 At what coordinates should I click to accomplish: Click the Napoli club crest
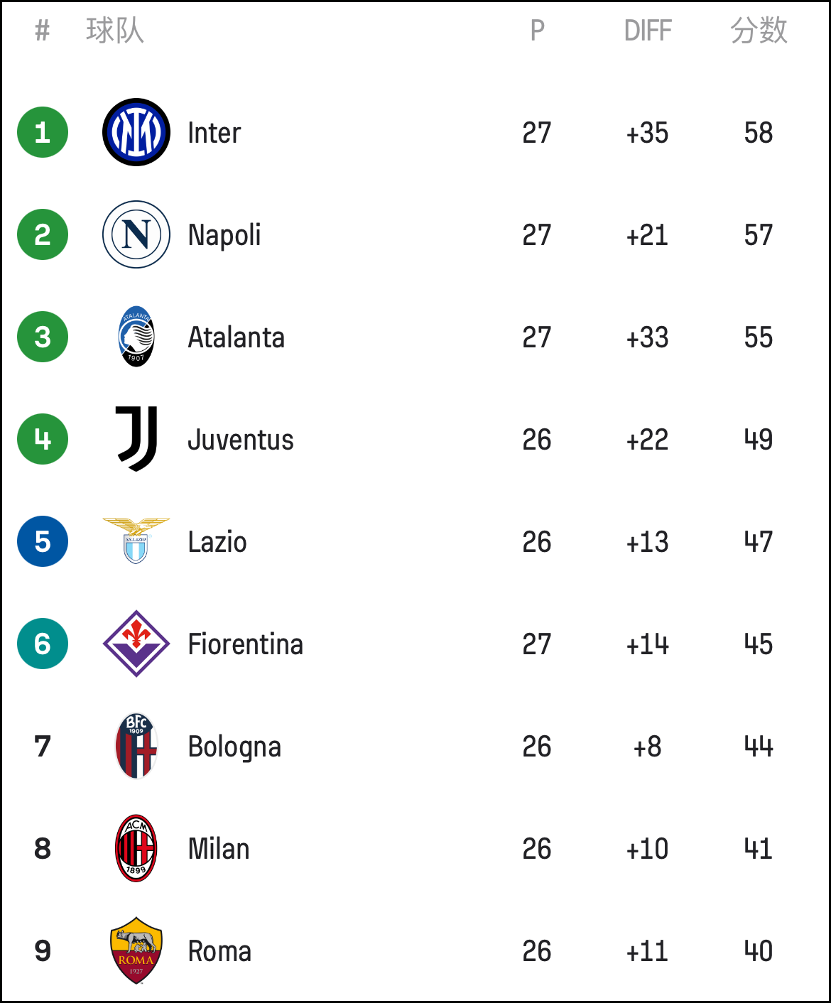[136, 234]
